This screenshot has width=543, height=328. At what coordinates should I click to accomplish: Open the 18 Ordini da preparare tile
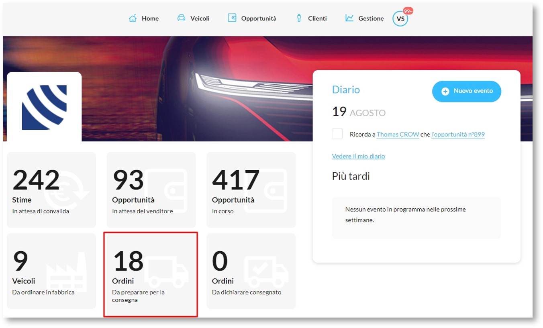click(151, 274)
